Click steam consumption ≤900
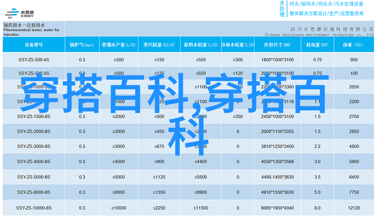The height and width of the screenshot is (219, 377). (x=159, y=162)
